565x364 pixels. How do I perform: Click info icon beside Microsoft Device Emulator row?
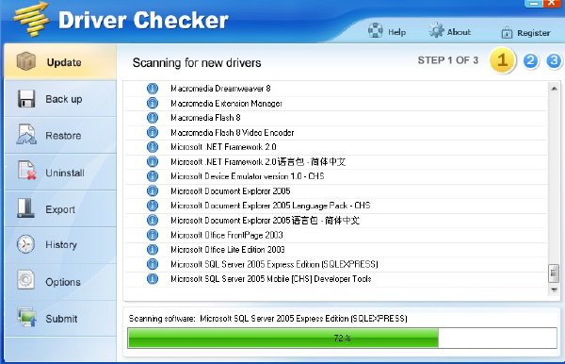tap(153, 176)
